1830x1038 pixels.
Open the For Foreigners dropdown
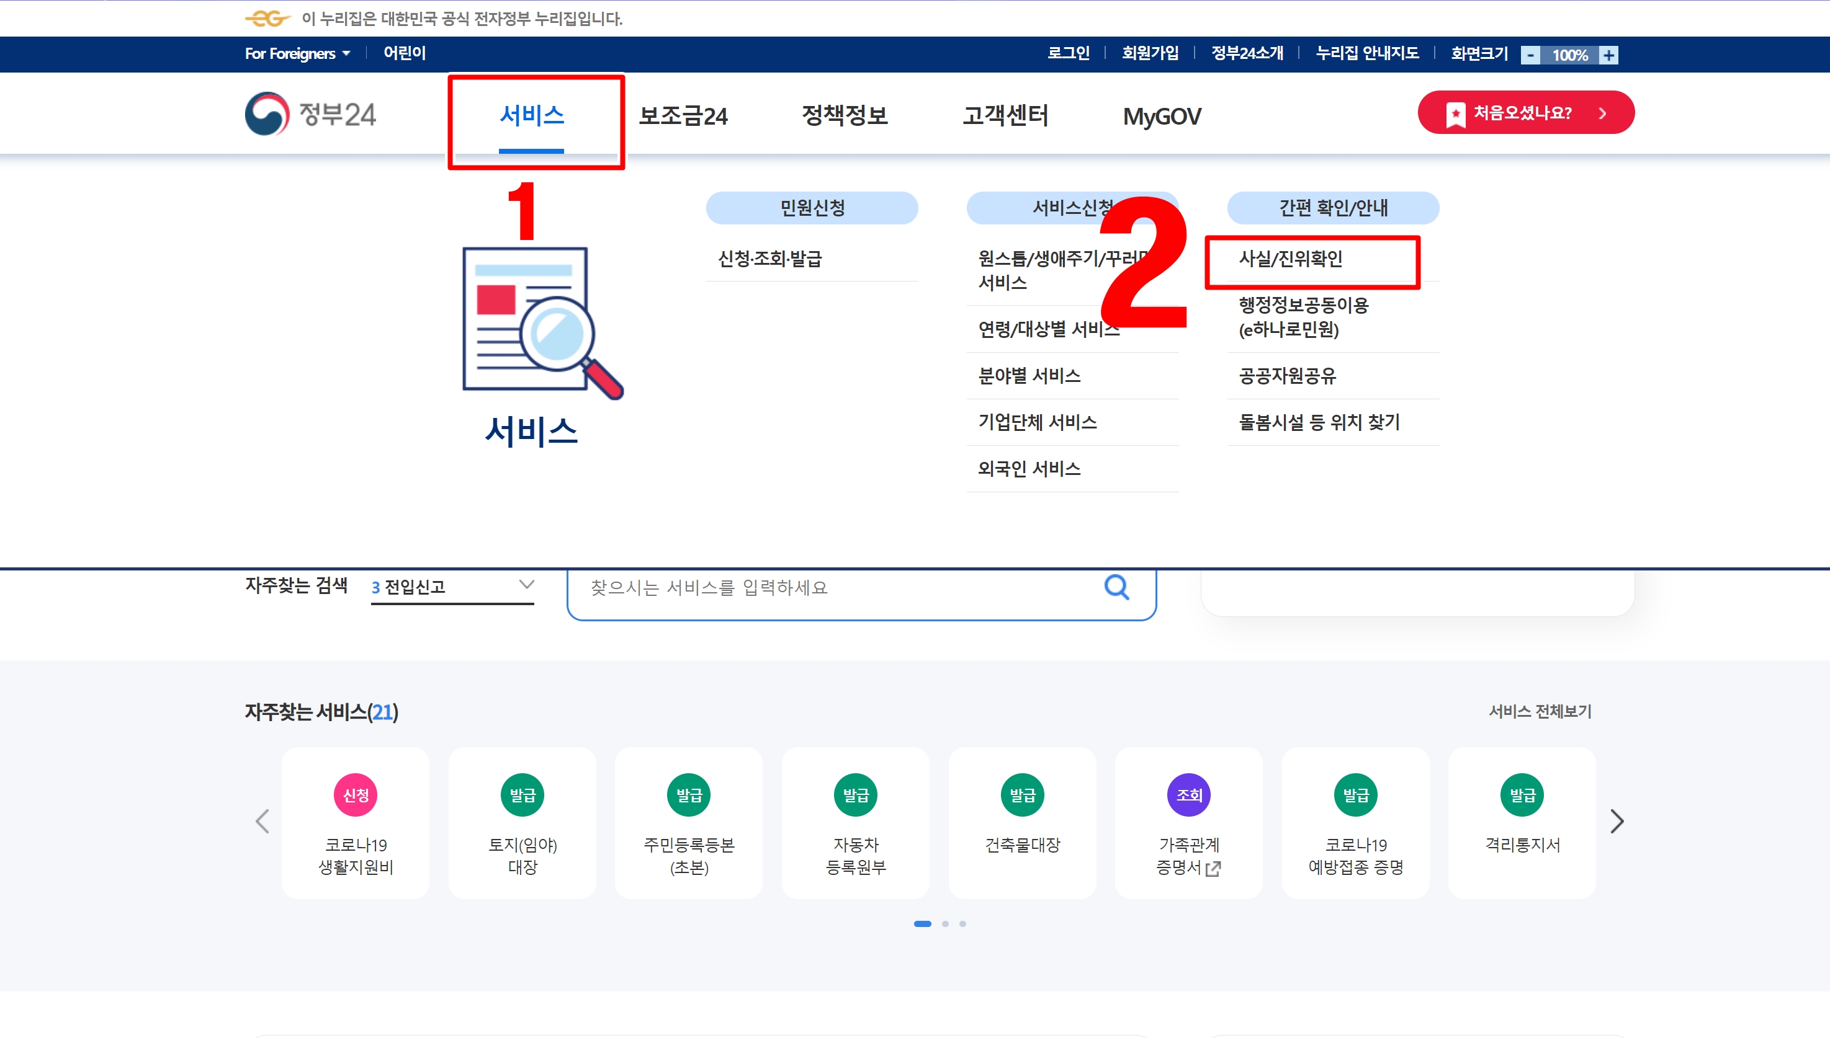(297, 53)
